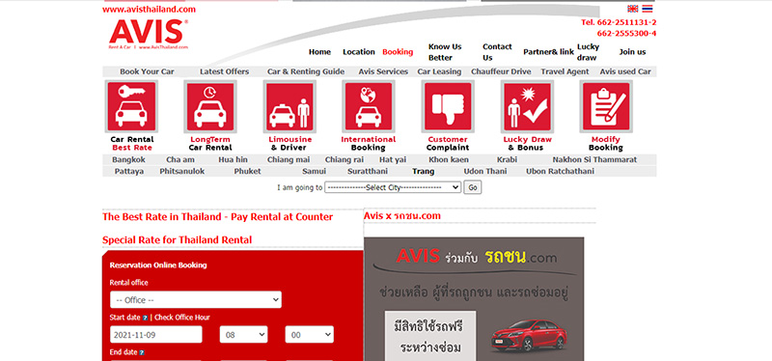772x361 pixels.
Task: Switch language with the Thai flag icon
Action: pyautogui.click(x=648, y=9)
